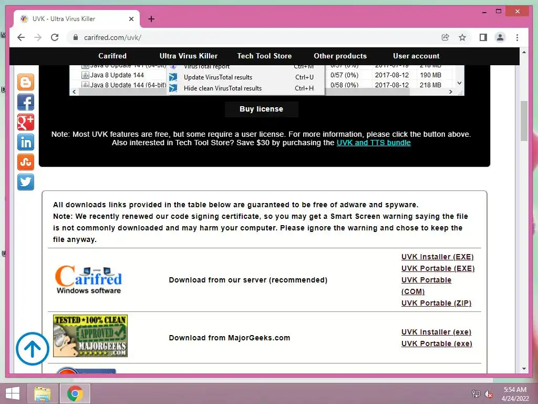Share on LinkedIn sidebar icon
Screen dimensions: 538x404
point(26,142)
